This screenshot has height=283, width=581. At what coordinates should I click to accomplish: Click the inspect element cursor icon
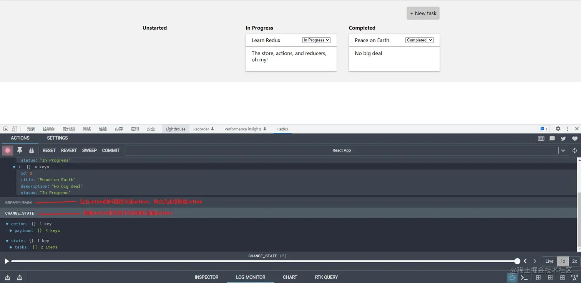pyautogui.click(x=5, y=129)
